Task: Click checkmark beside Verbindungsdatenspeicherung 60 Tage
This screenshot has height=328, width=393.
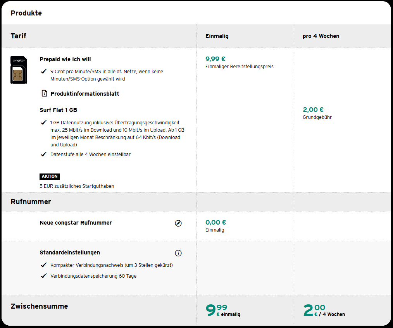Action: pos(44,276)
